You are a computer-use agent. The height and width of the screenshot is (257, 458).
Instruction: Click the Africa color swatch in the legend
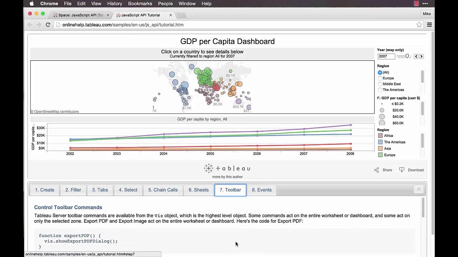pos(380,136)
